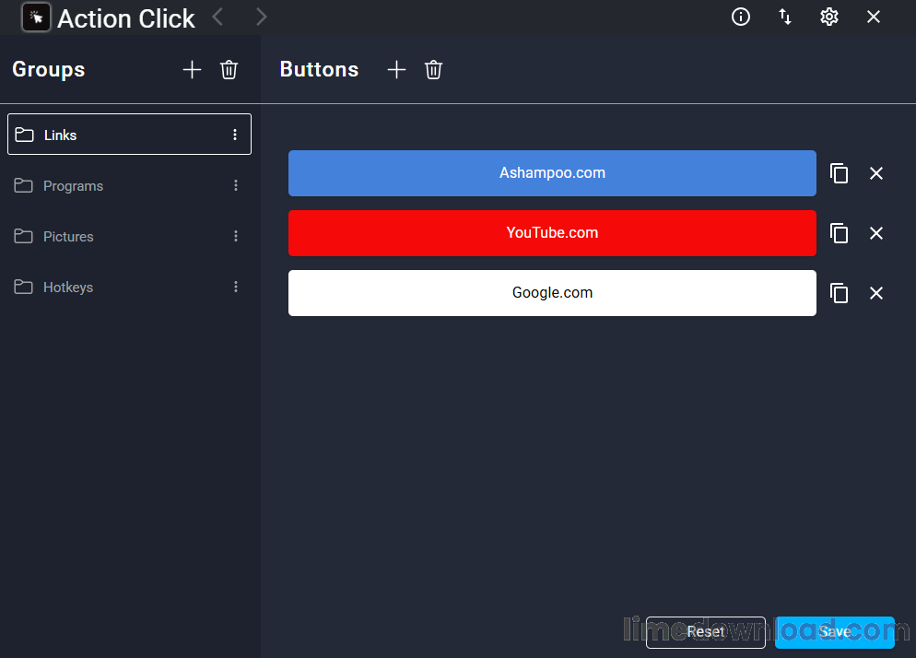916x658 pixels.
Task: Remove the YouTube.com button entry
Action: pos(875,233)
